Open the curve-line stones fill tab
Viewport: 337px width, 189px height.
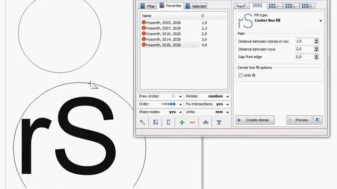click(241, 6)
